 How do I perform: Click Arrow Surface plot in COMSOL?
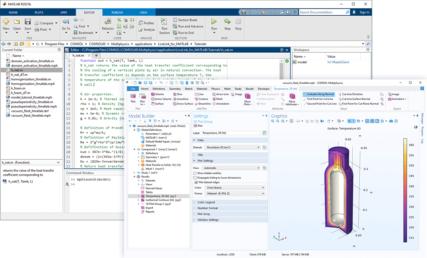[183, 104]
